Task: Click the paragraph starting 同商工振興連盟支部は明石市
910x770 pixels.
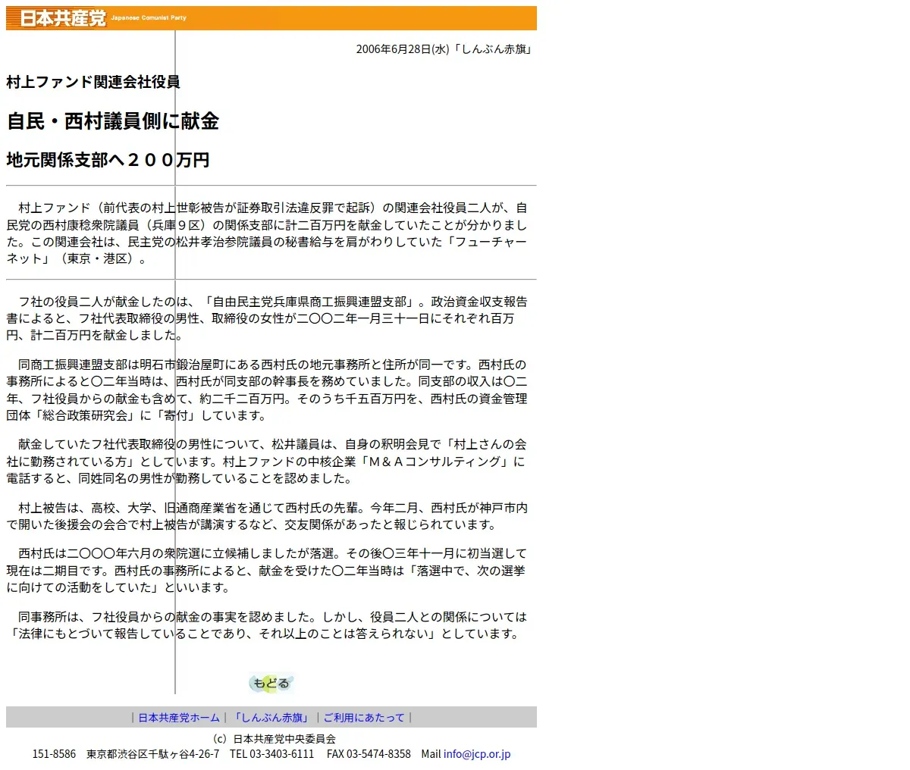Action: click(x=267, y=390)
